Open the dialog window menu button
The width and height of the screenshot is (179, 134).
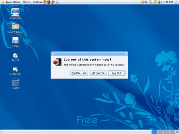53,54
